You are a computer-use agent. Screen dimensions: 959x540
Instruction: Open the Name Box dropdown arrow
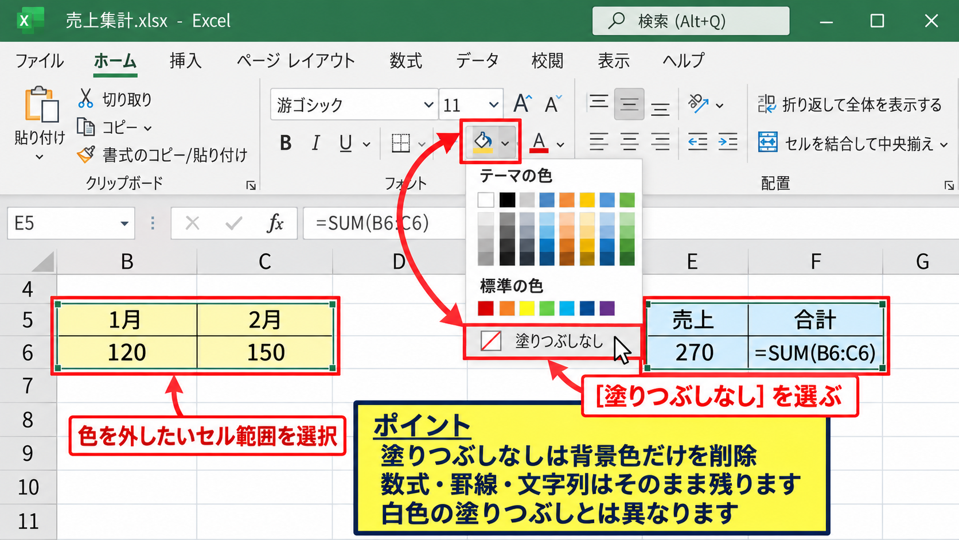click(124, 224)
